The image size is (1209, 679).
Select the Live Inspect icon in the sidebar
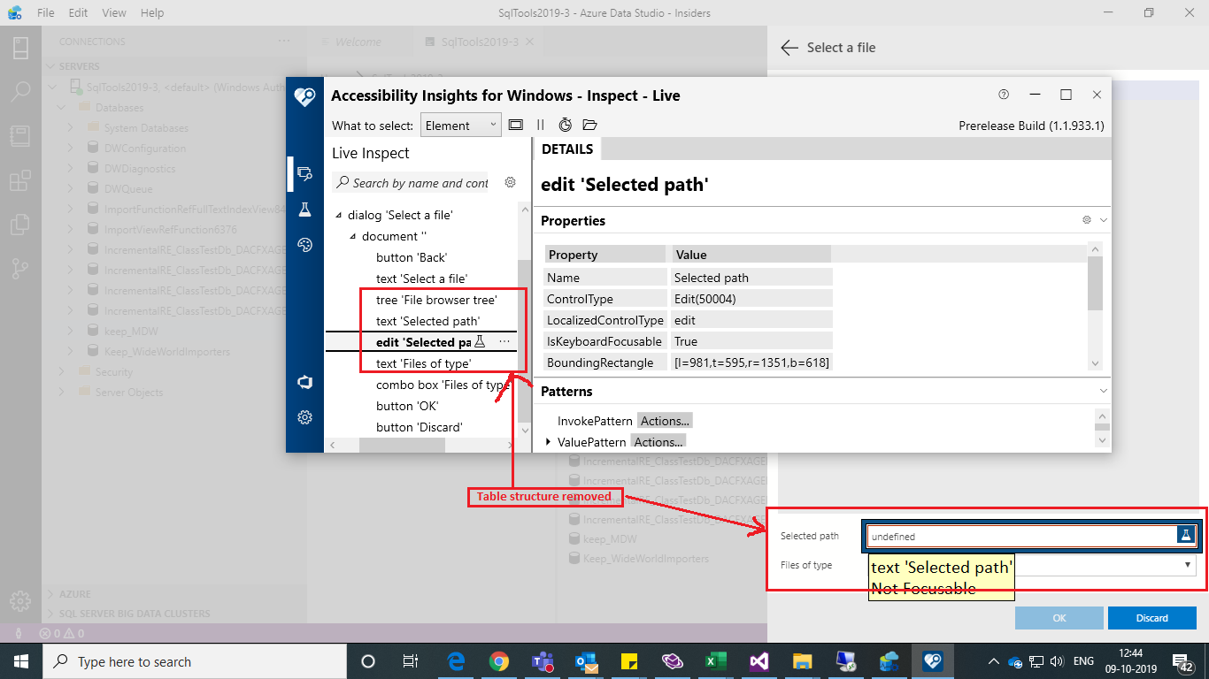click(x=305, y=173)
